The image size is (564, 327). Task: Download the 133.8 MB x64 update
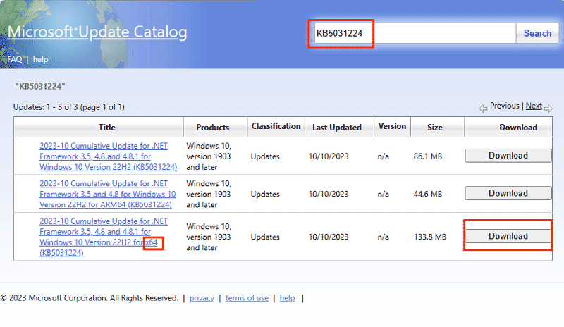(x=508, y=236)
